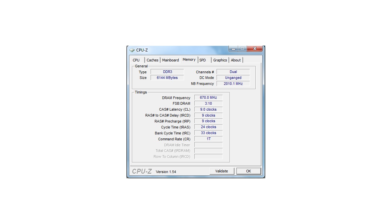382x214 pixels.
Task: Minimize the CPU-Z window
Action: tap(233, 49)
